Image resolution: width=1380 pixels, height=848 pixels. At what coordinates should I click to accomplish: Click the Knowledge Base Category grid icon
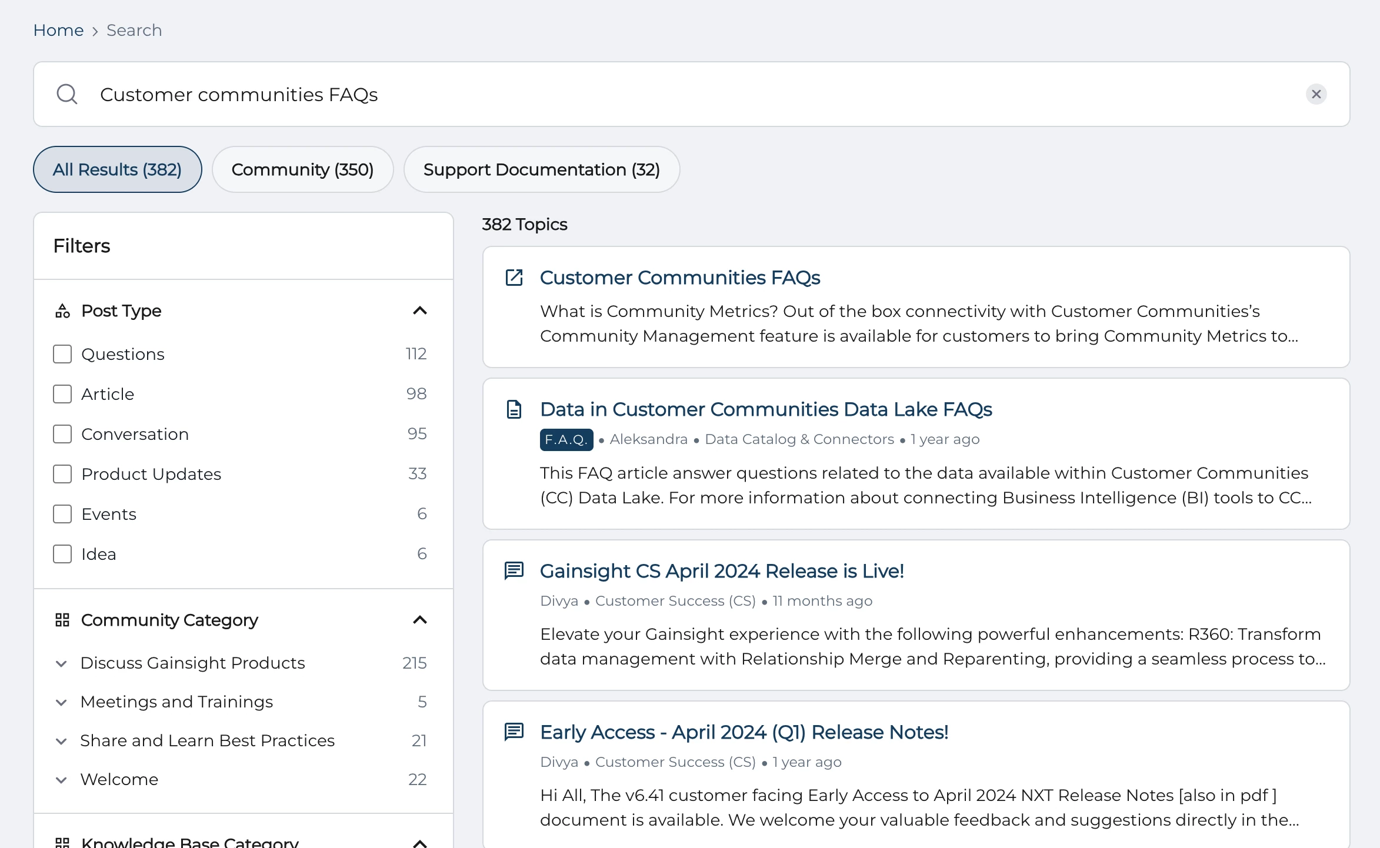[x=62, y=842]
